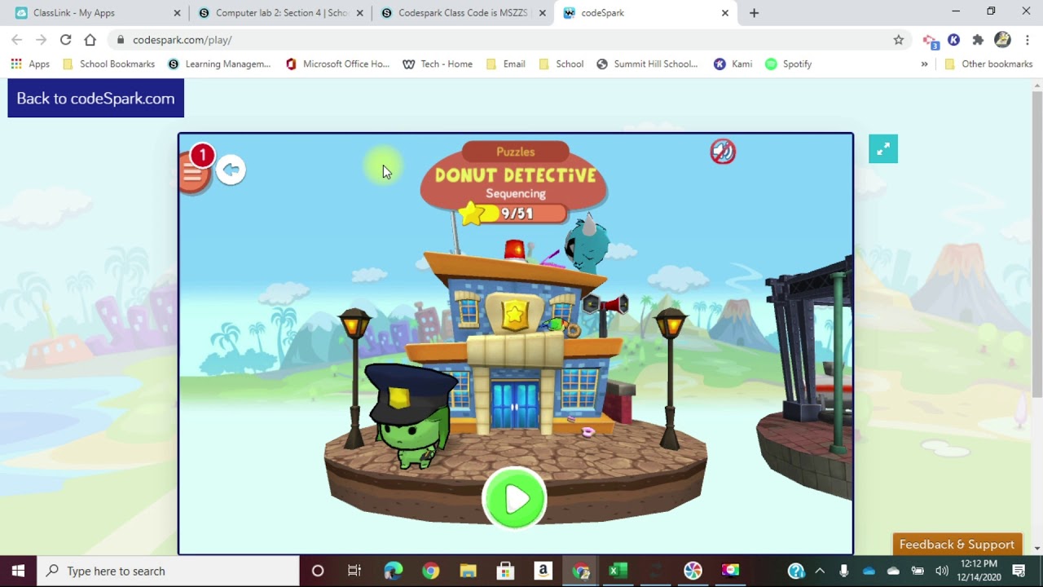Click the Puzzles label above Donut Detective

[516, 152]
